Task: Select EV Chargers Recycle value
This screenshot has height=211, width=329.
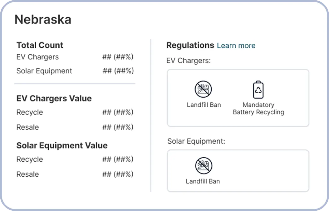Action: (118, 112)
